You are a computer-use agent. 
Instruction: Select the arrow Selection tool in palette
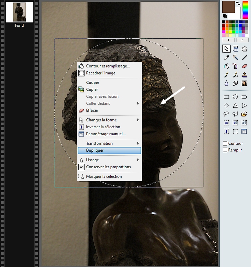226,49
